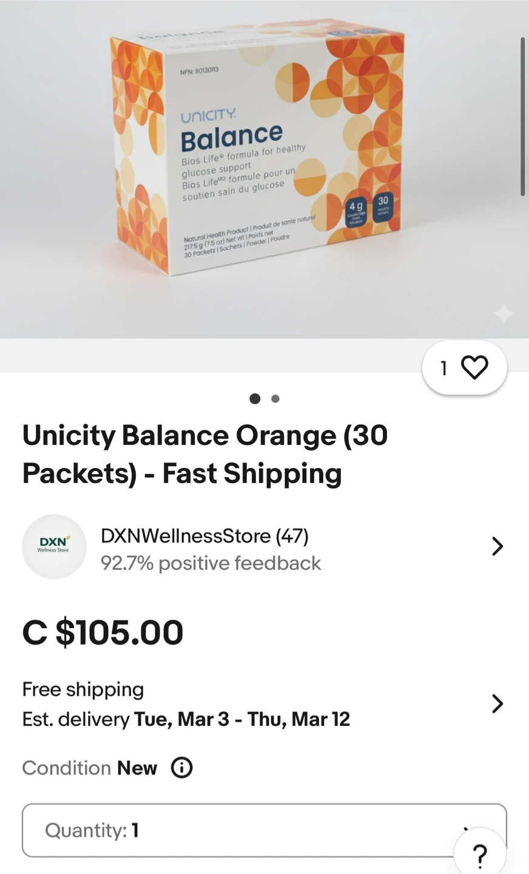Click the DXN Wellness Store seller logo

tap(54, 546)
